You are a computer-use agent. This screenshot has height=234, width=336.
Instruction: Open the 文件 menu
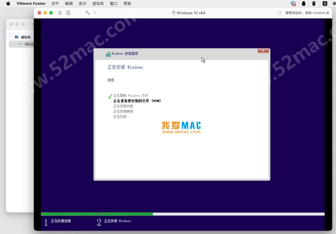pyautogui.click(x=55, y=3)
